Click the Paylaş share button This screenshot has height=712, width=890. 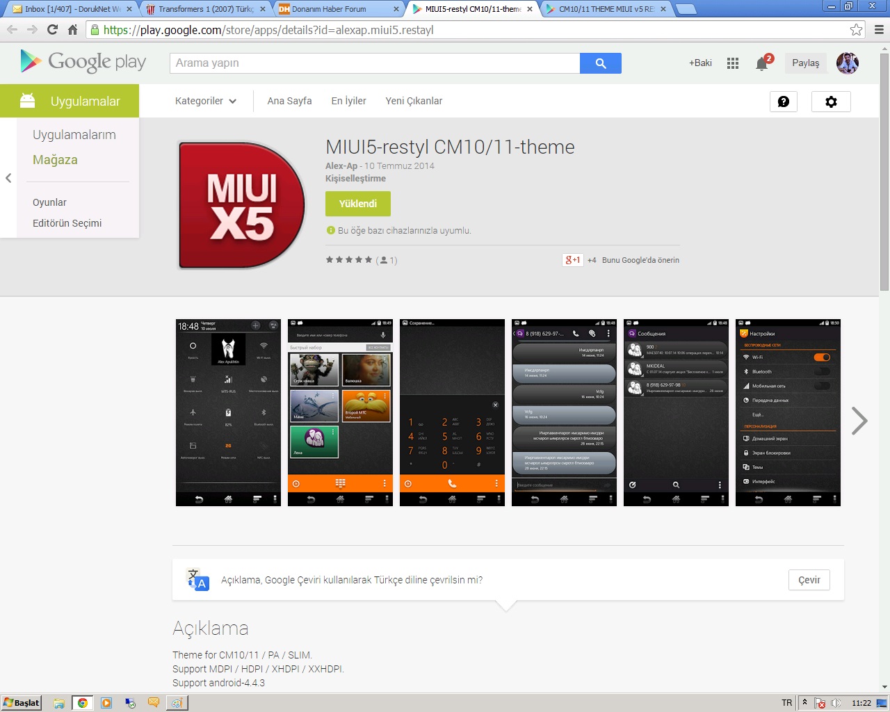(x=806, y=63)
